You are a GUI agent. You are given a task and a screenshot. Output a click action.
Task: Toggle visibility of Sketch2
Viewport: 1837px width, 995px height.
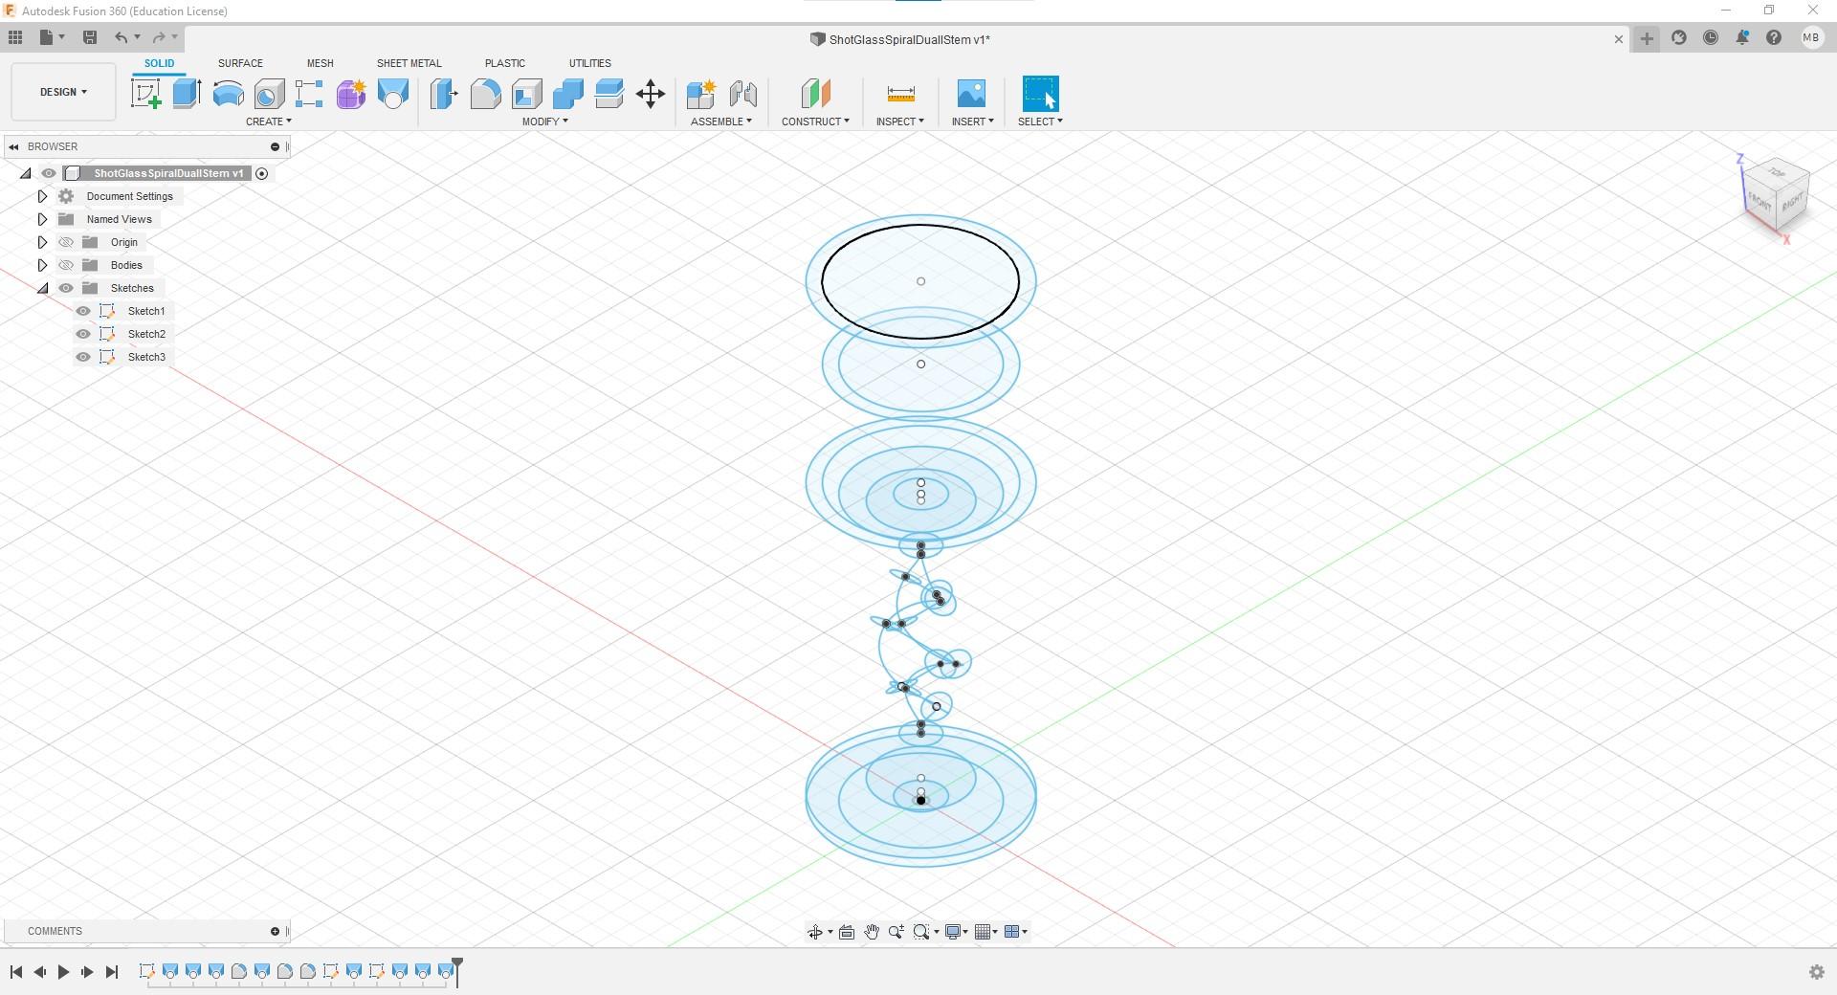coord(83,334)
